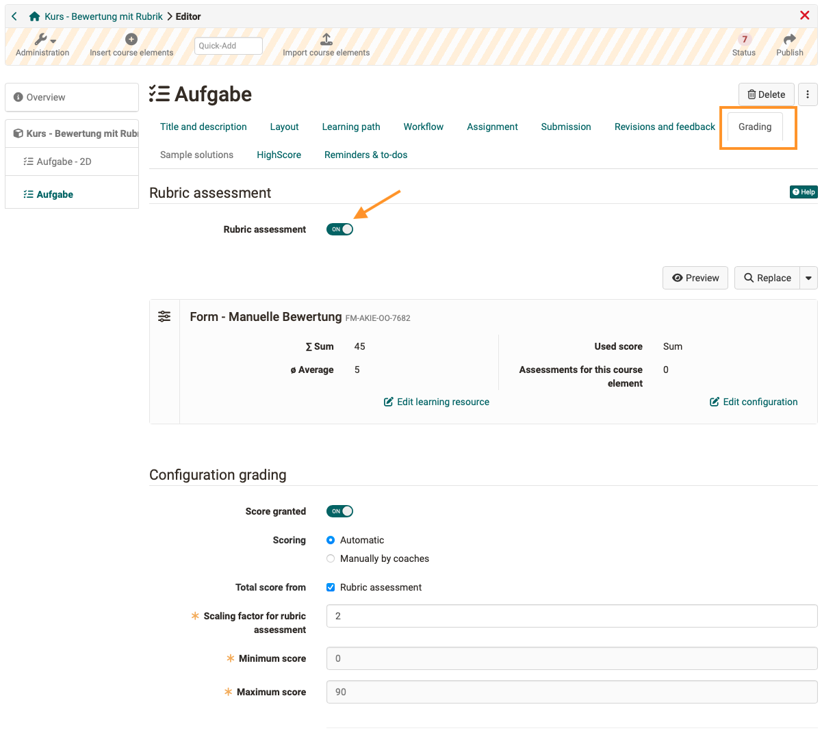
Task: Select the Manually by coaches radio option
Action: tap(331, 558)
